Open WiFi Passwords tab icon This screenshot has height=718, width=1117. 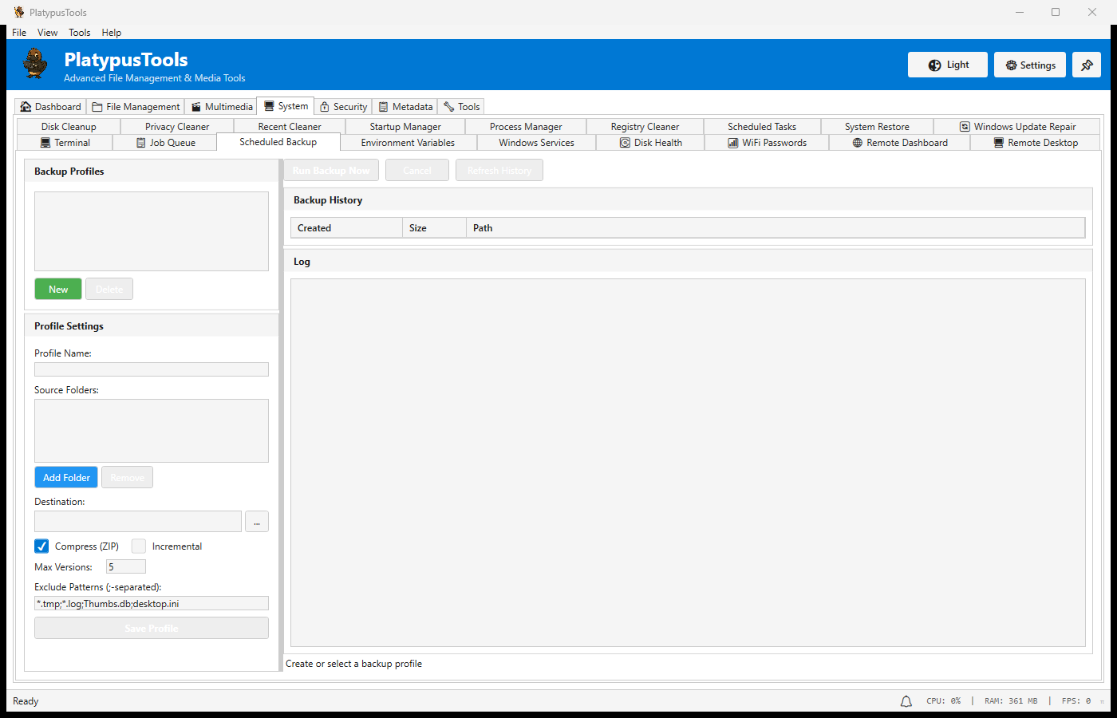click(732, 143)
